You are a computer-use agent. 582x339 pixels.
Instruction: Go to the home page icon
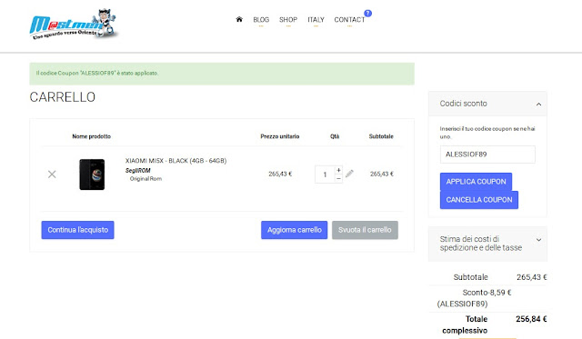click(239, 19)
